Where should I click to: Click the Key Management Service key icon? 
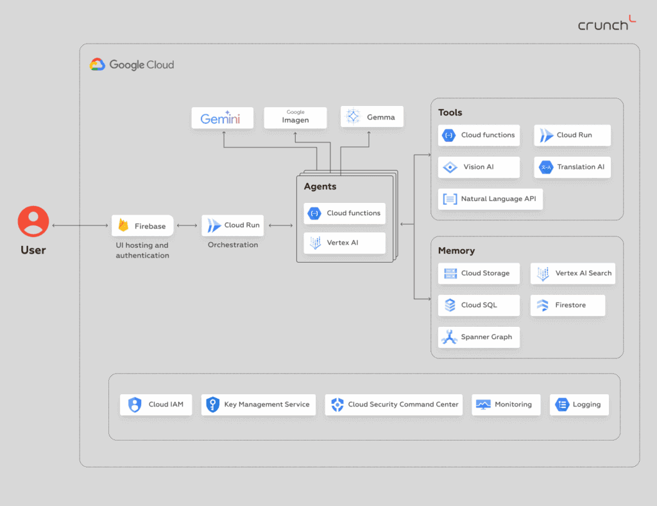click(213, 405)
